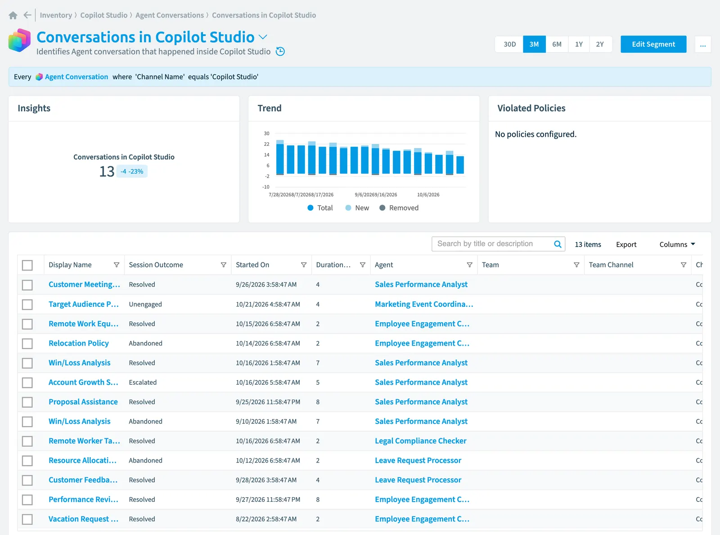Export the conversations list
This screenshot has width=720, height=535.
626,244
